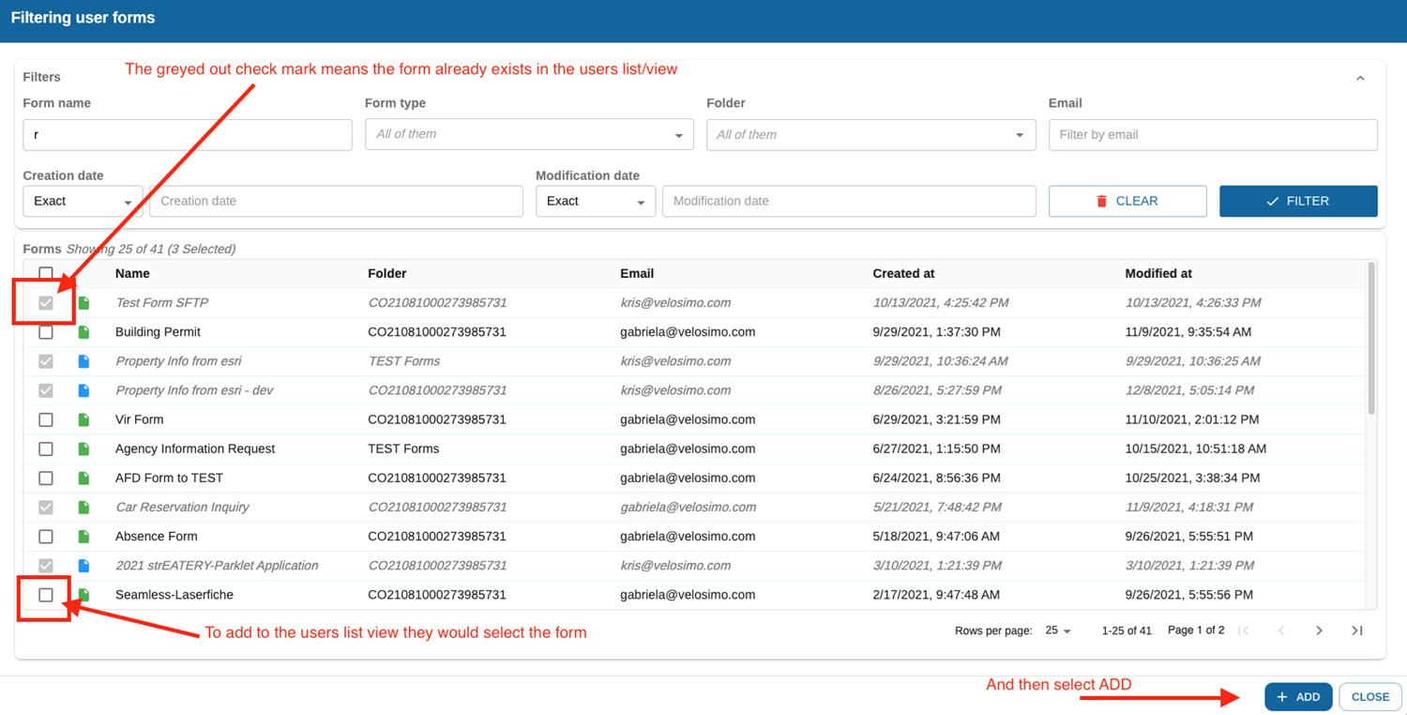
Task: Click the Form name input field
Action: point(188,134)
